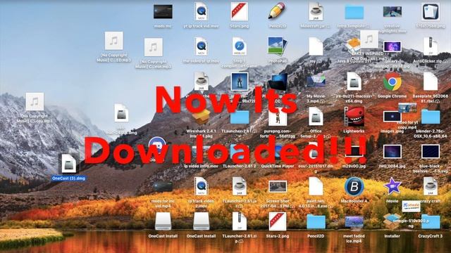Select the Pencil2D folder in bottom row
Screen dimensions: 451x253
coord(316,222)
